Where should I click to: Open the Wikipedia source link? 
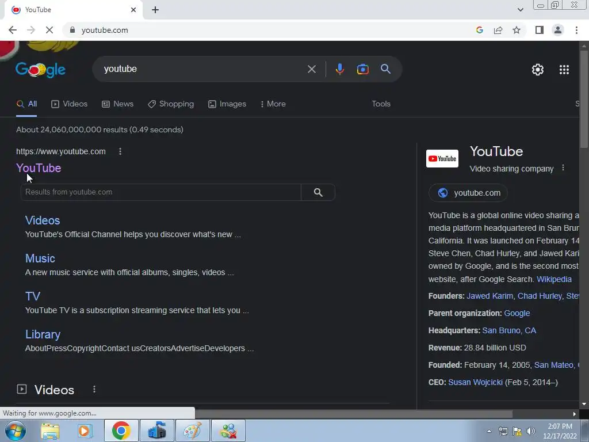554,279
